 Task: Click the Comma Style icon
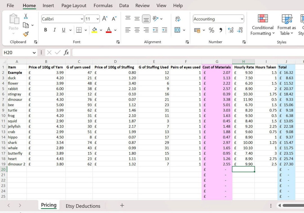point(221,30)
